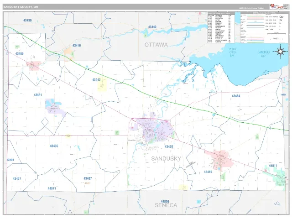This screenshot has height=219, width=292.
Task: Click the pink city area above 43410
Action: (x=220, y=160)
